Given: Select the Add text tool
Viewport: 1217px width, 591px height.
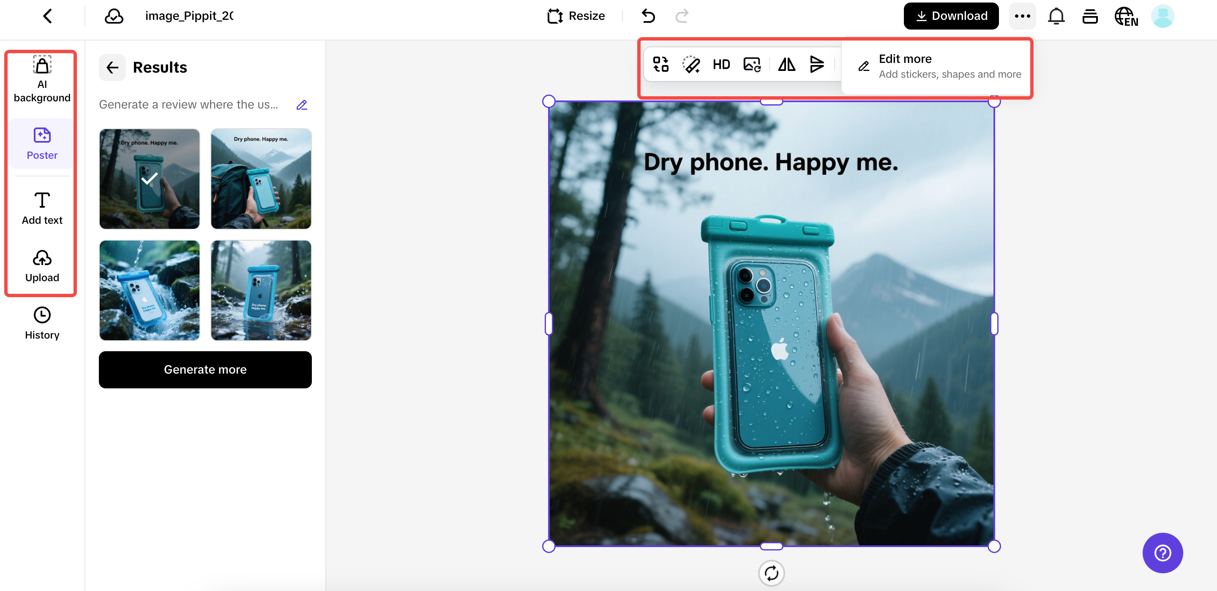Looking at the screenshot, I should (41, 208).
